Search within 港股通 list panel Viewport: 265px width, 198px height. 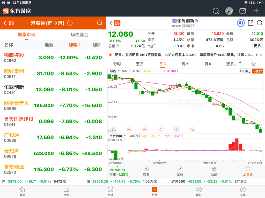100,23
